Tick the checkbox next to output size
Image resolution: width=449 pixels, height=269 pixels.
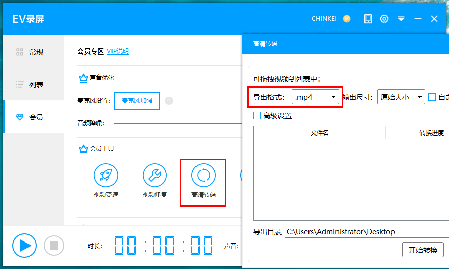[432, 97]
